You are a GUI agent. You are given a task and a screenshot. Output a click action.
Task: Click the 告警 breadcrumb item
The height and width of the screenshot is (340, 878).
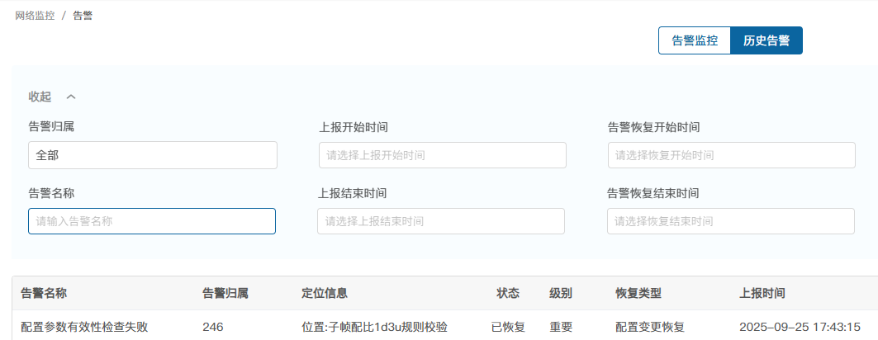click(x=83, y=16)
